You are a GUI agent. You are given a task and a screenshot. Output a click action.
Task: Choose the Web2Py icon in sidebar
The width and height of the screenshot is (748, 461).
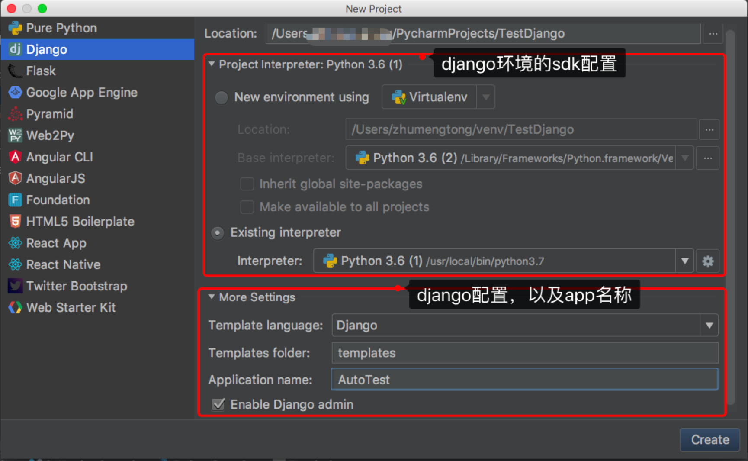click(15, 135)
